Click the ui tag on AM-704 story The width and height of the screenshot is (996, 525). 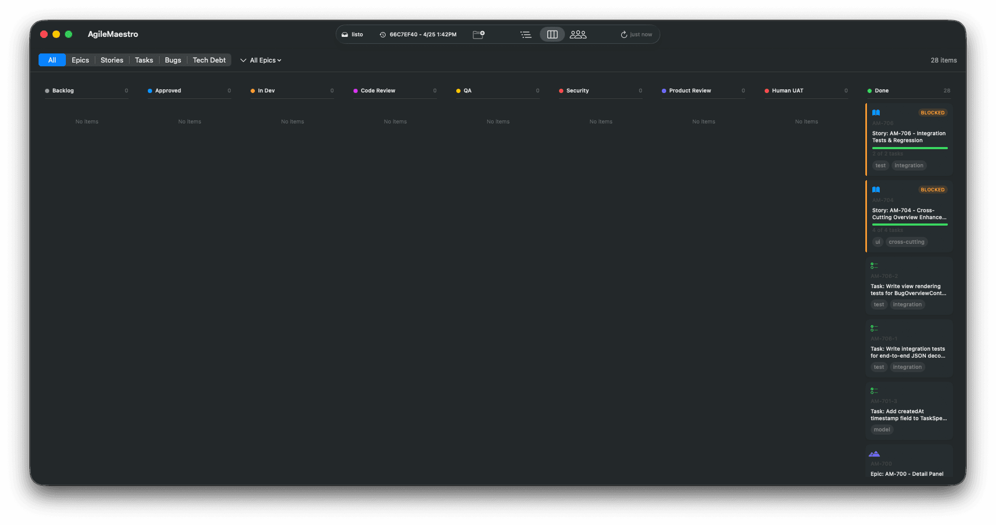pyautogui.click(x=878, y=242)
